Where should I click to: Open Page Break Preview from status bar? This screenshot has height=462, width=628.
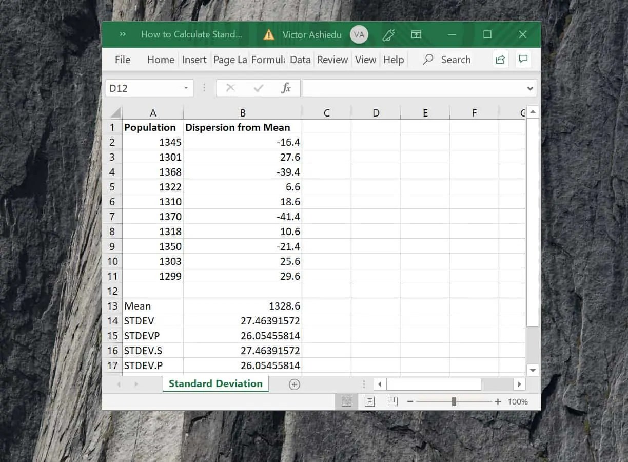392,401
